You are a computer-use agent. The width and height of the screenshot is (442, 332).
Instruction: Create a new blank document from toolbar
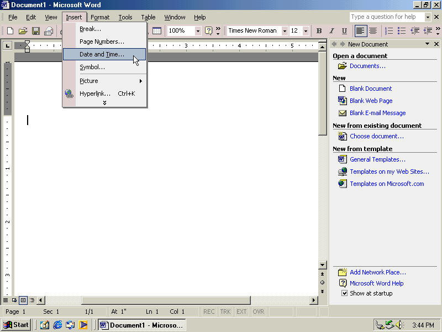coord(10,31)
